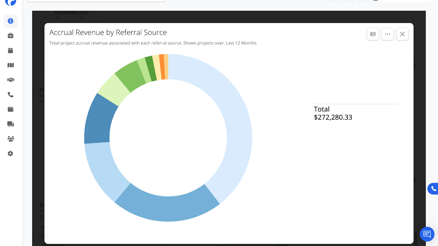Open the truck fleet icon in sidebar

point(10,124)
